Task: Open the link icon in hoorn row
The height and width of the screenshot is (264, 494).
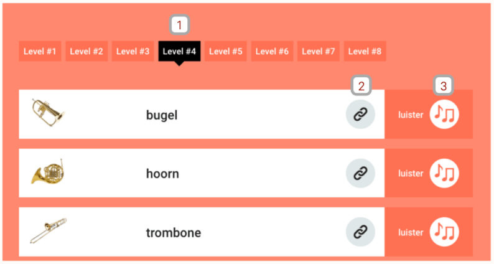Action: pos(360,173)
